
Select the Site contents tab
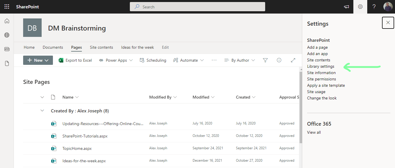(x=101, y=47)
